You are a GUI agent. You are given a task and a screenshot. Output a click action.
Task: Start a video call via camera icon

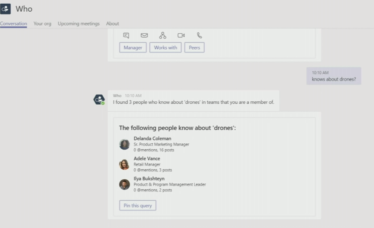[x=181, y=35]
